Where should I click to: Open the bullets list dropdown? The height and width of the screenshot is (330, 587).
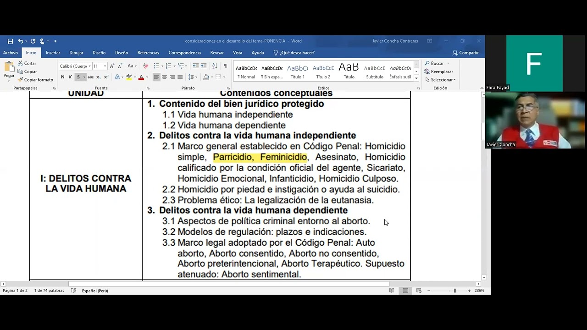pyautogui.click(x=162, y=66)
